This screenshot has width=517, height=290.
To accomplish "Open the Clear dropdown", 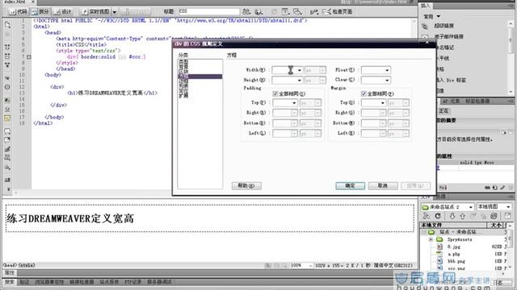I will tap(387, 80).
